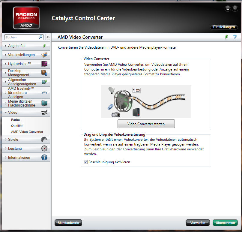Click the Übernehmen button
Image resolution: width=242 pixels, height=232 pixels.
coord(225,223)
